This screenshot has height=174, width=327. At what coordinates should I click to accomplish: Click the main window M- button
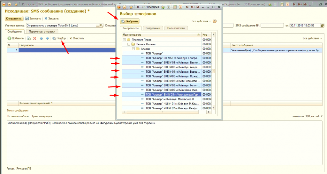(305, 4)
